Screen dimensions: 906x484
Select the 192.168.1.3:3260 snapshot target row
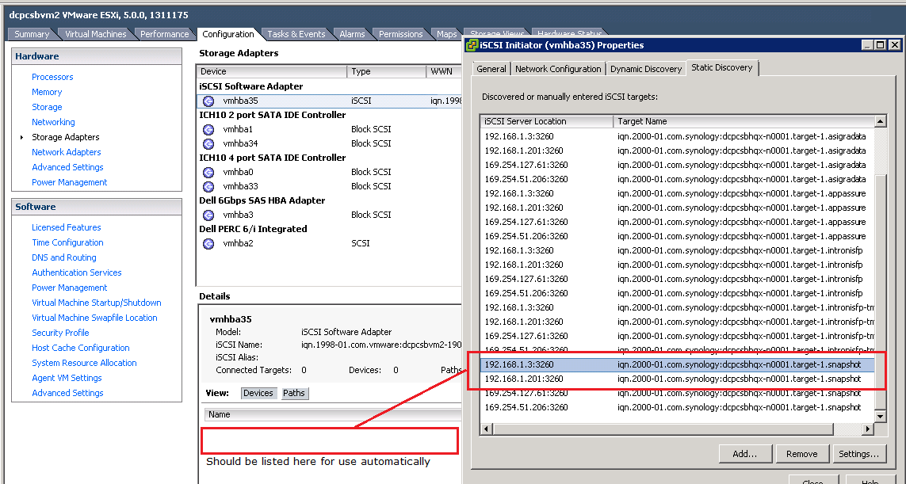point(677,364)
